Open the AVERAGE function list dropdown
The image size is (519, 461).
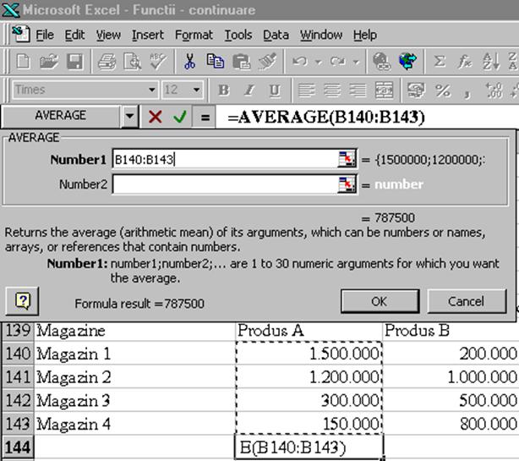point(129,117)
